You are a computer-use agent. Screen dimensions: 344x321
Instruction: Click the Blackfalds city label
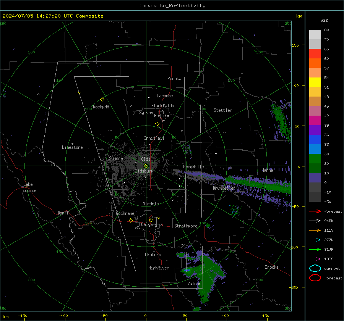(x=162, y=106)
